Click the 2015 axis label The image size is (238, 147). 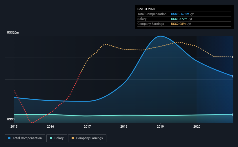[x=14, y=126]
